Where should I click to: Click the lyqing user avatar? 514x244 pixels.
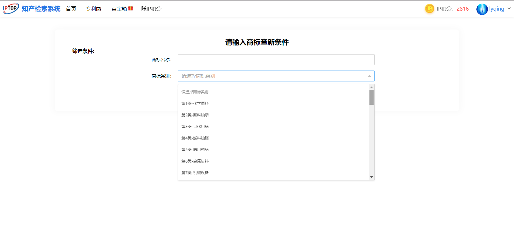482,9
